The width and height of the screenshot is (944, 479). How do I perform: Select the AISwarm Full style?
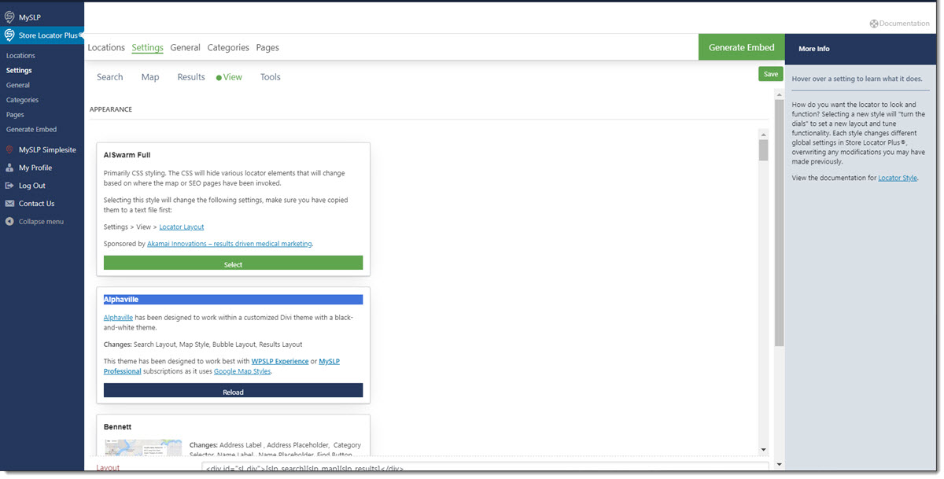233,262
